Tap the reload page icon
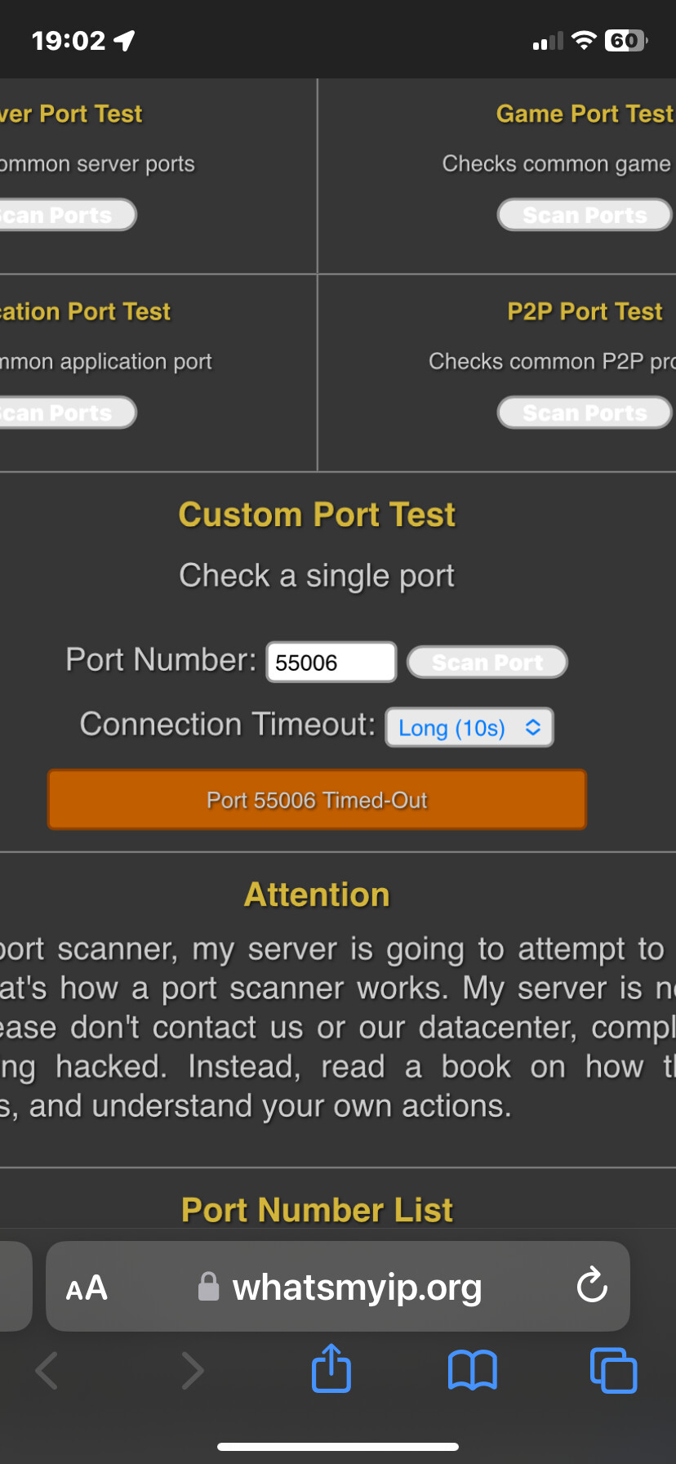 (592, 1285)
